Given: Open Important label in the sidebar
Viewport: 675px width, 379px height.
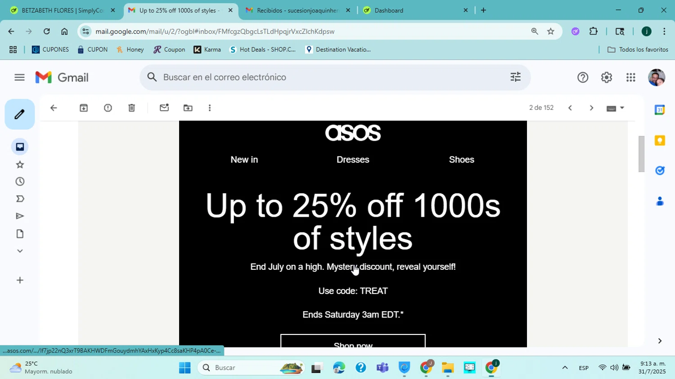Looking at the screenshot, I should (x=20, y=199).
